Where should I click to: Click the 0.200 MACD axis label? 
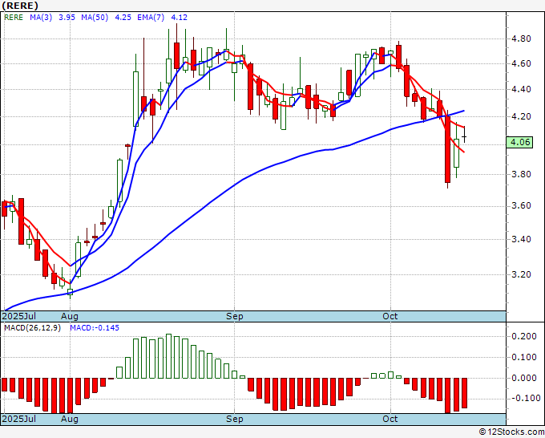click(524, 336)
